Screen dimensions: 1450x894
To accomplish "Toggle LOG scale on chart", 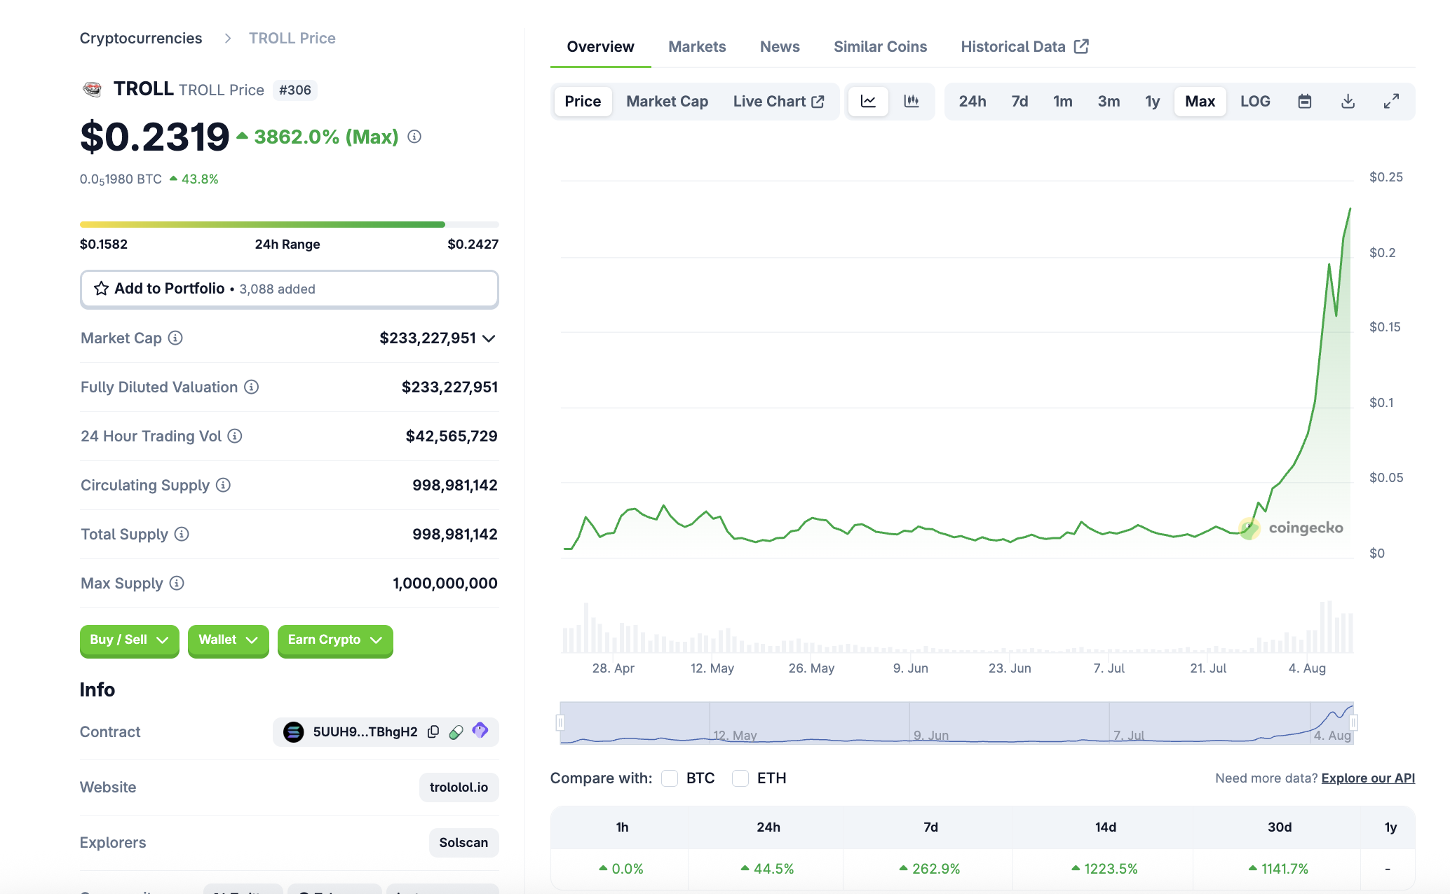I will click(x=1254, y=102).
